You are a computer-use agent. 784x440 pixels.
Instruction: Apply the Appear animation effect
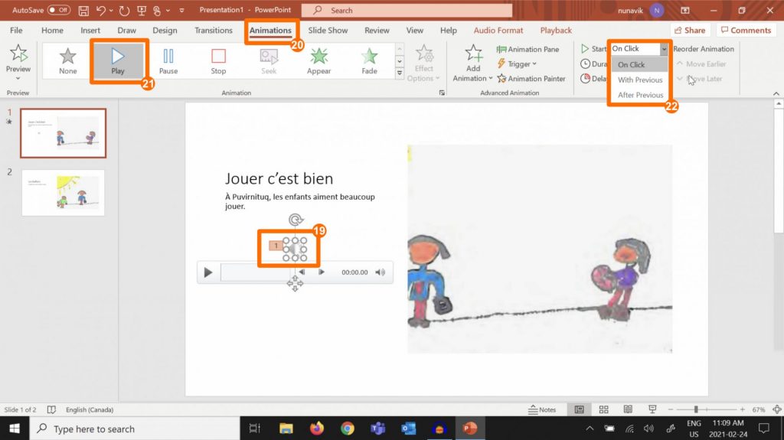318,61
